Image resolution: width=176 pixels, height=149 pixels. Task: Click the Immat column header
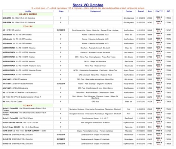click(x=141, y=11)
